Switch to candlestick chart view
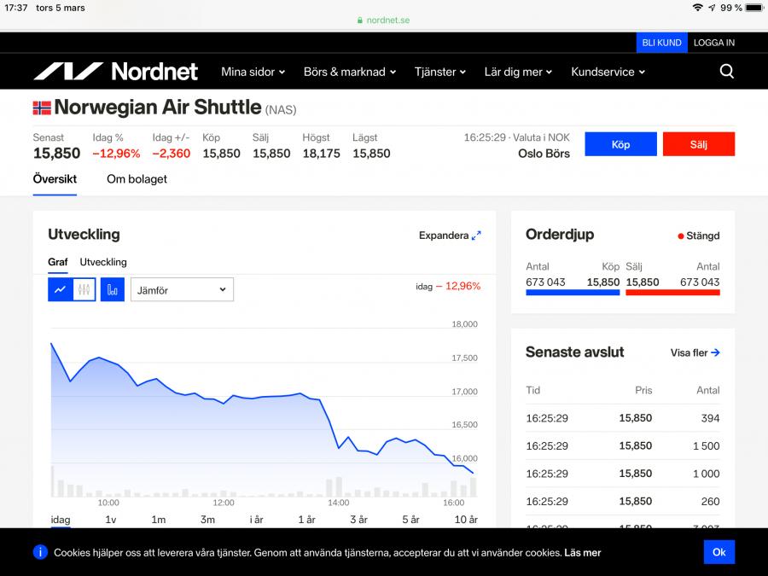This screenshot has width=768, height=576. pyautogui.click(x=84, y=289)
